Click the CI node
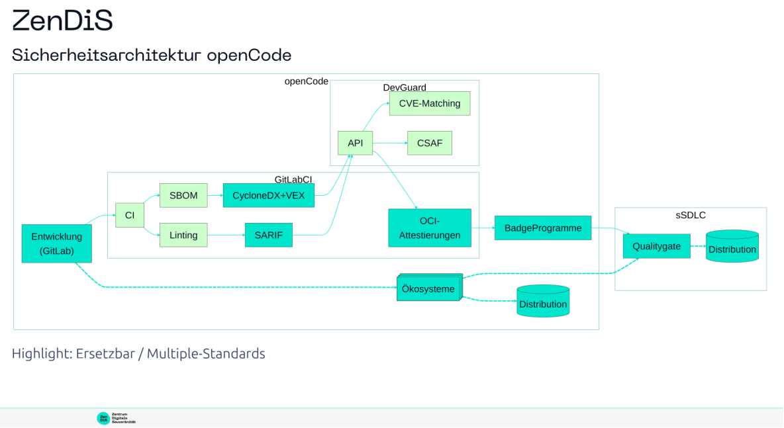784x428 pixels. (x=130, y=215)
